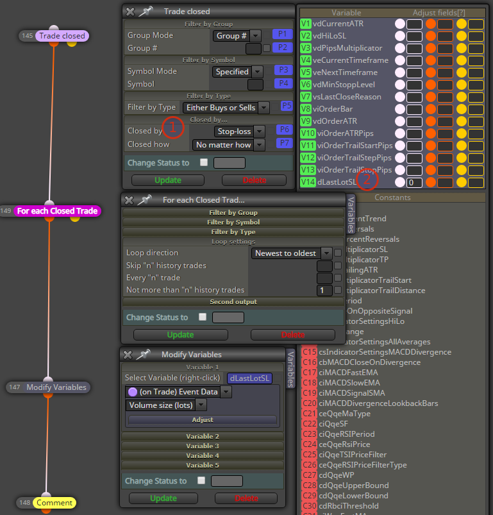Image resolution: width=493 pixels, height=515 pixels.
Task: Click the pin icon on Modify Variables panel
Action: [x=143, y=355]
